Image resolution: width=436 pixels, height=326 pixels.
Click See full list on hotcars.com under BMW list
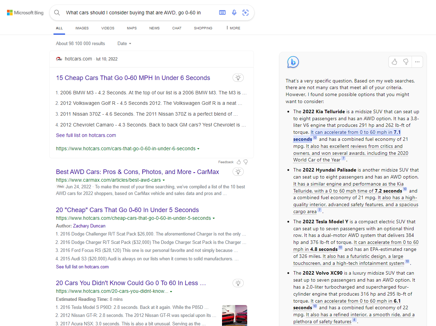(86, 135)
